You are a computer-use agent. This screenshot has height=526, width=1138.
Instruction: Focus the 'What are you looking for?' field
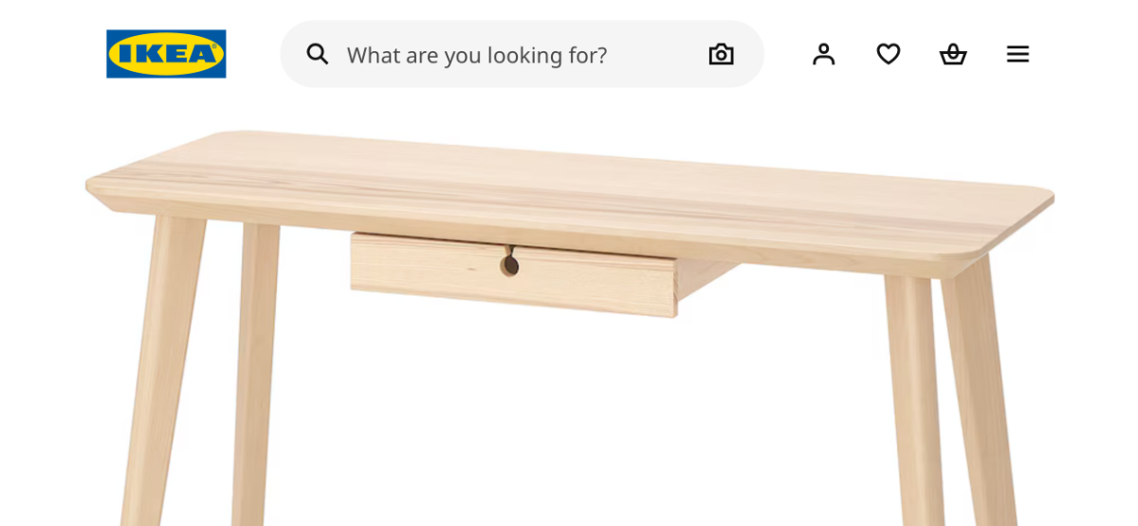pyautogui.click(x=522, y=54)
